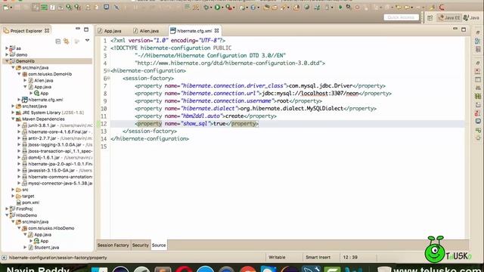Select dom4j-1.6.1.jar dependency
484x272 pixels.
coord(44,158)
